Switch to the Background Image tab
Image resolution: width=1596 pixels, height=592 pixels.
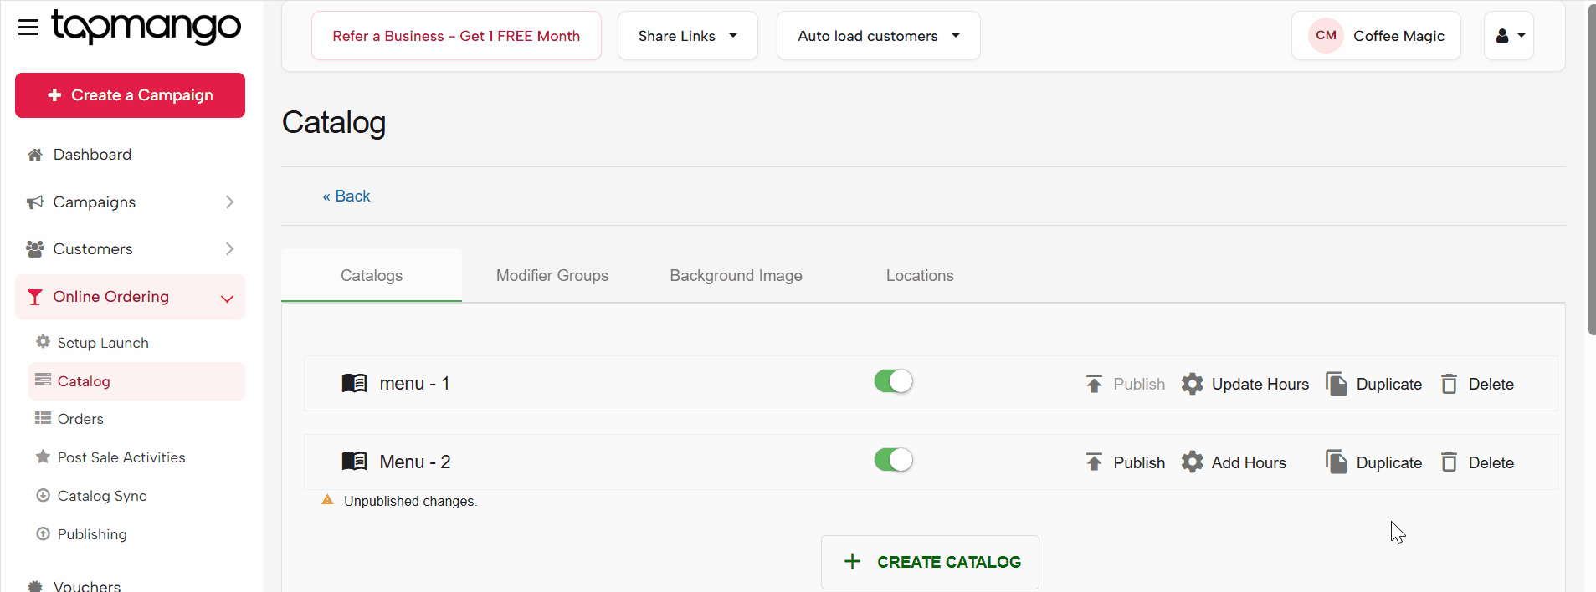736,276
